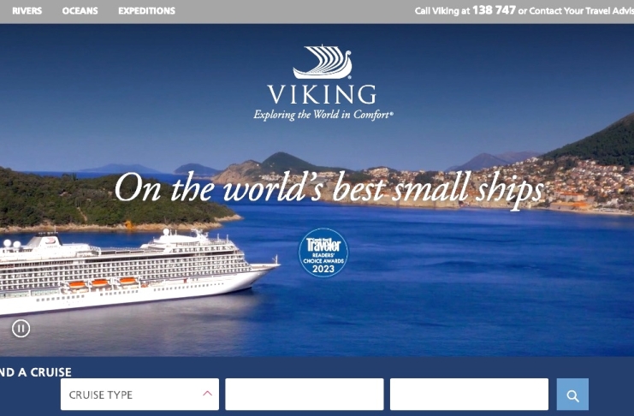Viewport: 634px width, 416px height.
Task: Open the Traveler Readers' Choice Awards 2023 badge
Action: click(x=323, y=253)
